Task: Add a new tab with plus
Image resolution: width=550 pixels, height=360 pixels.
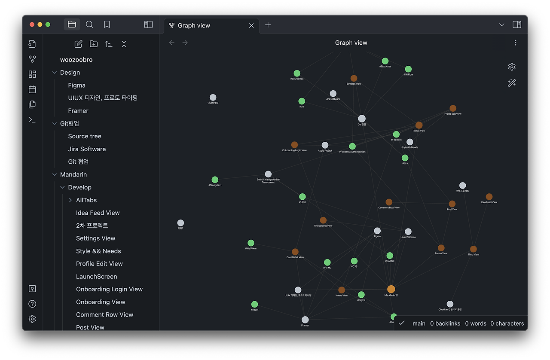Action: [268, 25]
